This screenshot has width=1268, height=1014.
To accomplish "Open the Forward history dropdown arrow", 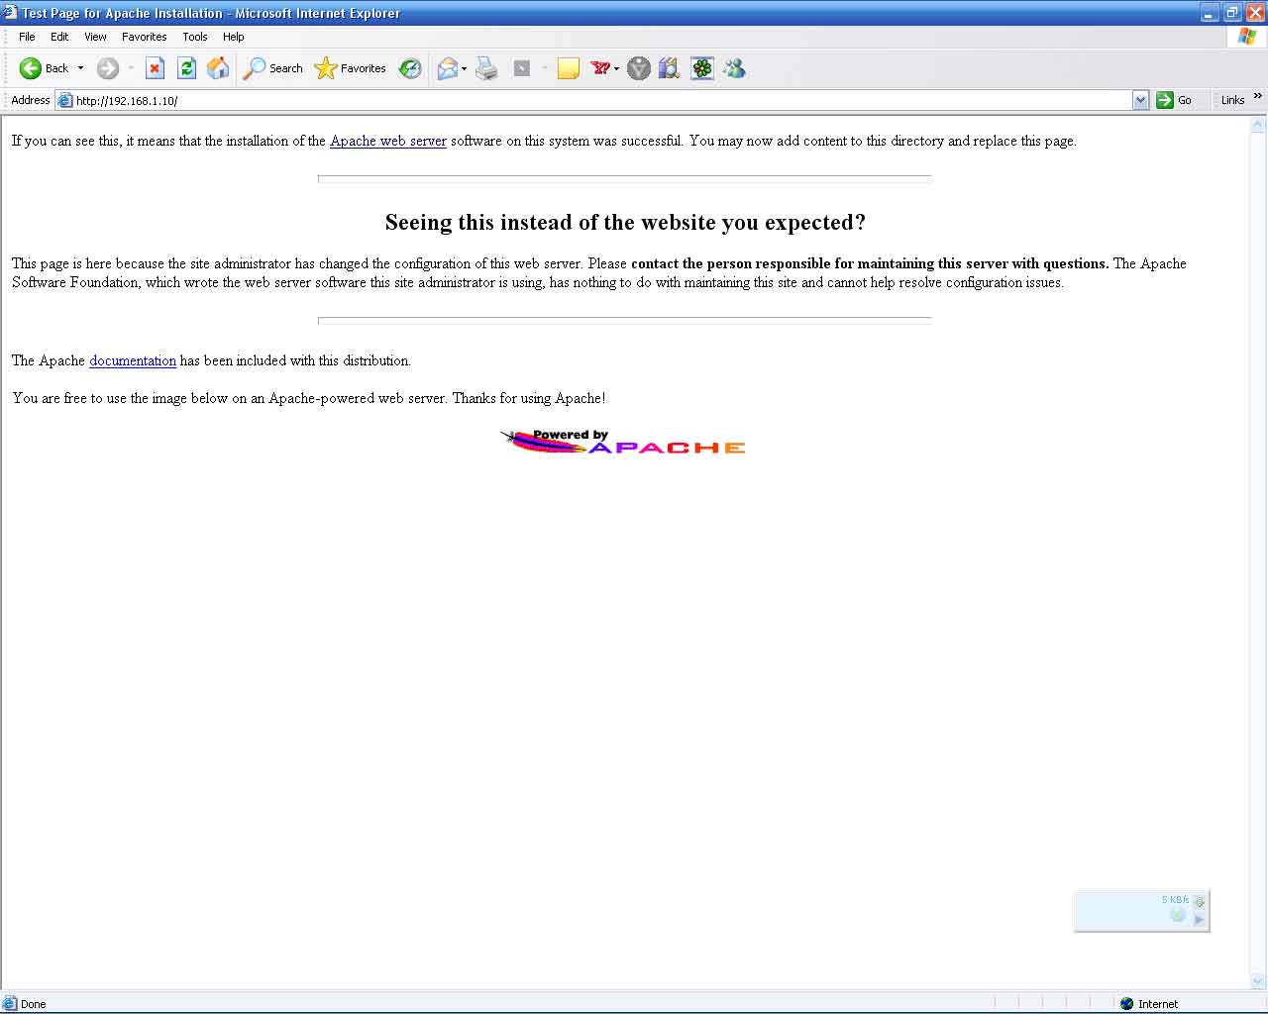I will pyautogui.click(x=131, y=68).
